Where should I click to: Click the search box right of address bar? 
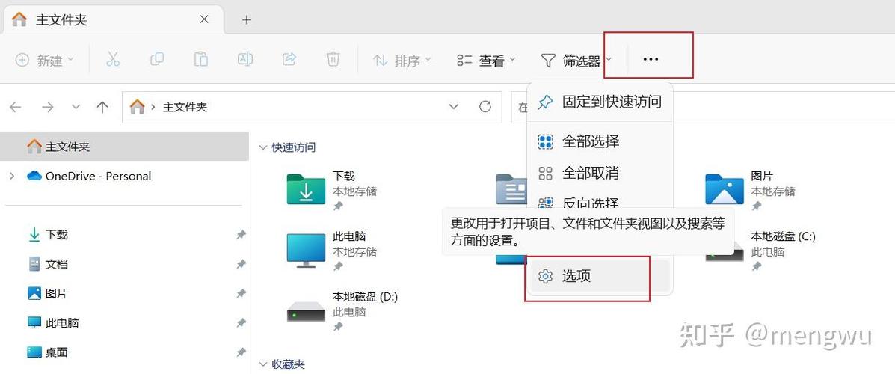point(703,107)
